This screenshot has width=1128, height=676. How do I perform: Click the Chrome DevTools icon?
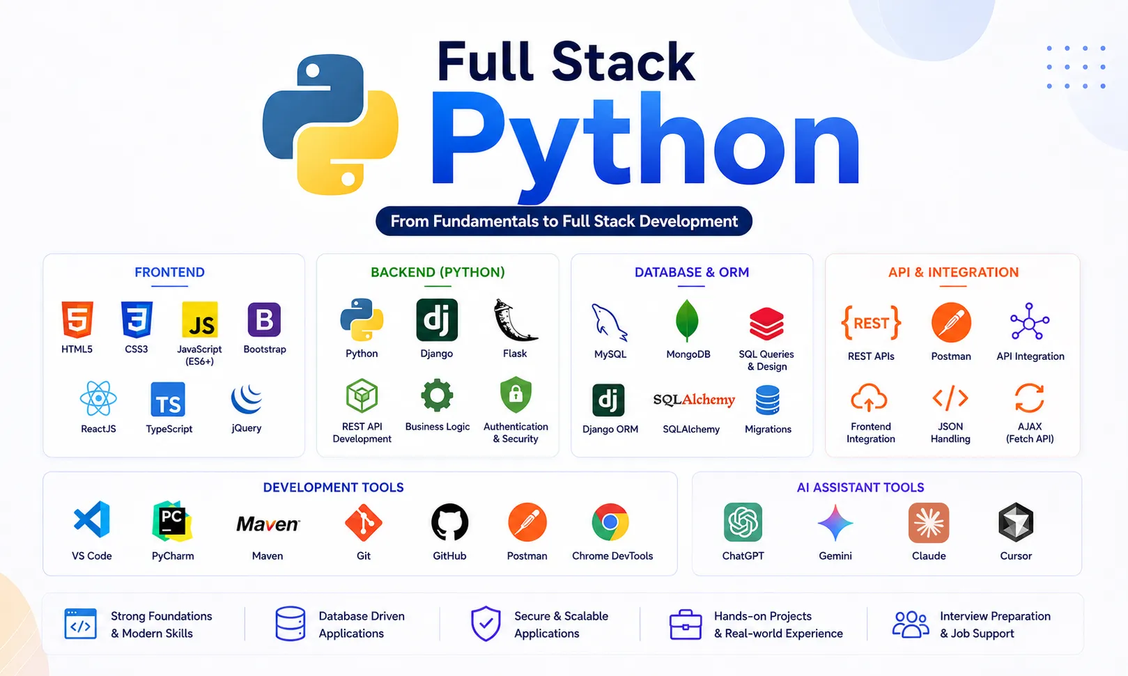pyautogui.click(x=610, y=522)
